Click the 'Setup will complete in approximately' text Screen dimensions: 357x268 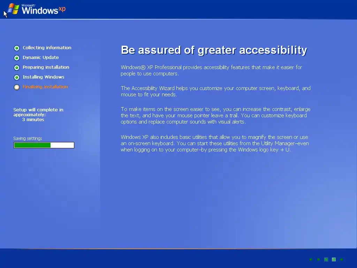click(38, 112)
